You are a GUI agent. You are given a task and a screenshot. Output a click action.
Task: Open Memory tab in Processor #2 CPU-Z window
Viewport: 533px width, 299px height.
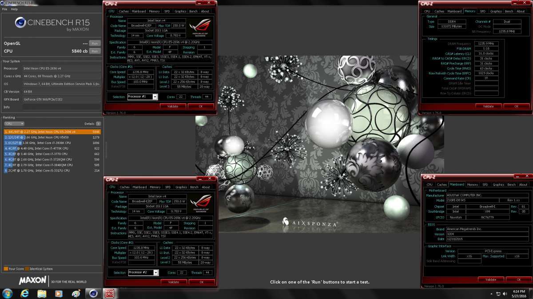tap(155, 187)
